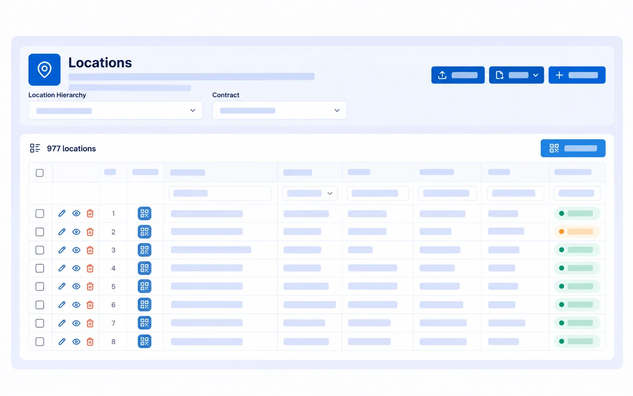633x396 pixels.
Task: Remove row 8 via the trash icon
Action: (x=90, y=342)
